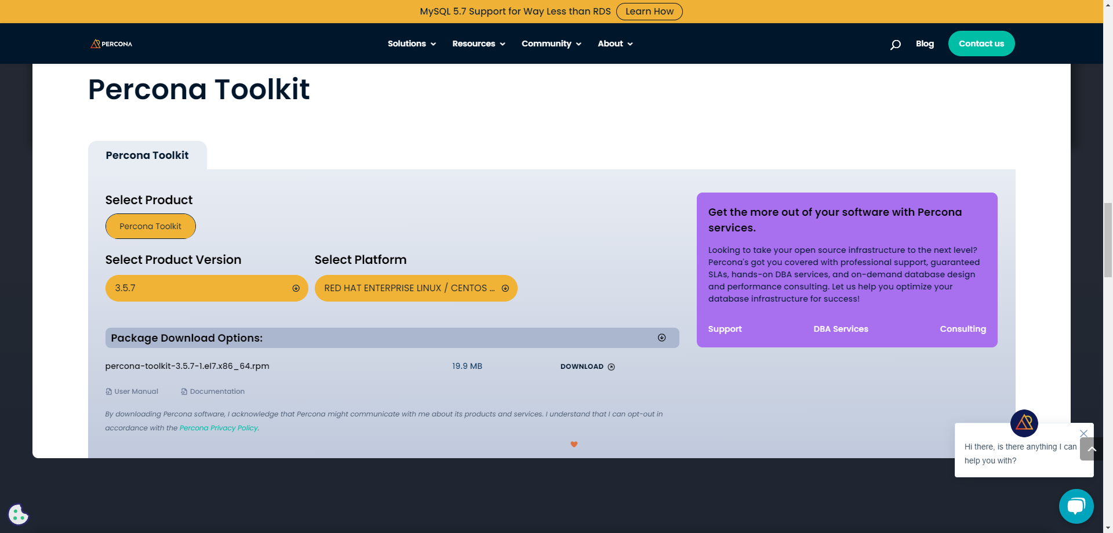This screenshot has width=1113, height=533.
Task: Click the Contact us button
Action: (x=981, y=44)
